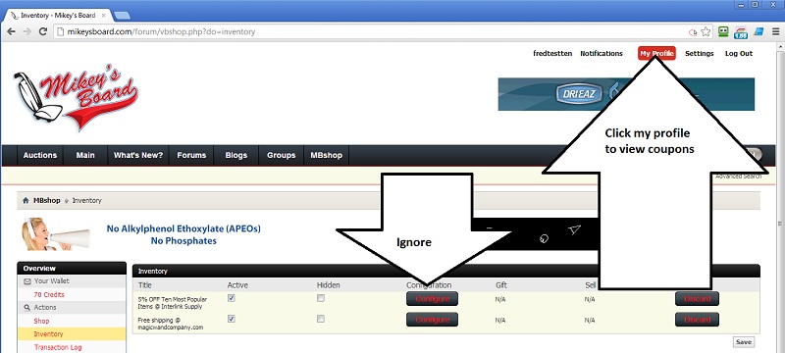This screenshot has width=785, height=353.
Task: Click the fredtestten username link
Action: [552, 54]
